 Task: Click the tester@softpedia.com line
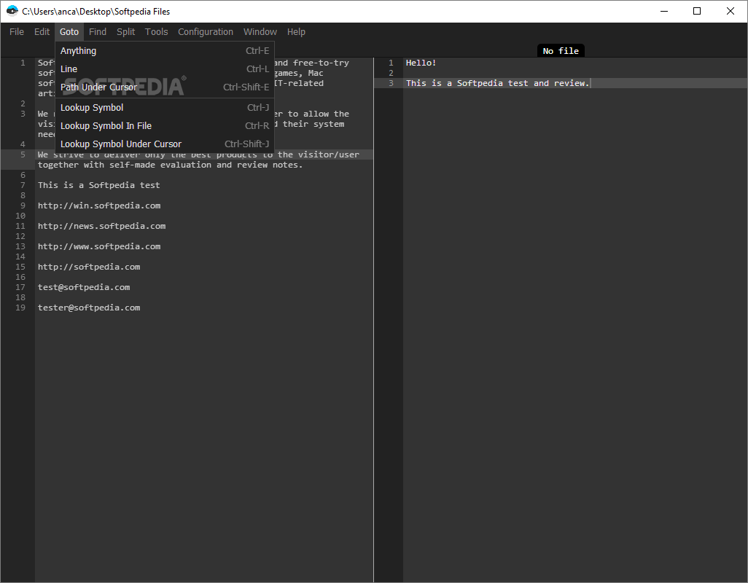[89, 308]
